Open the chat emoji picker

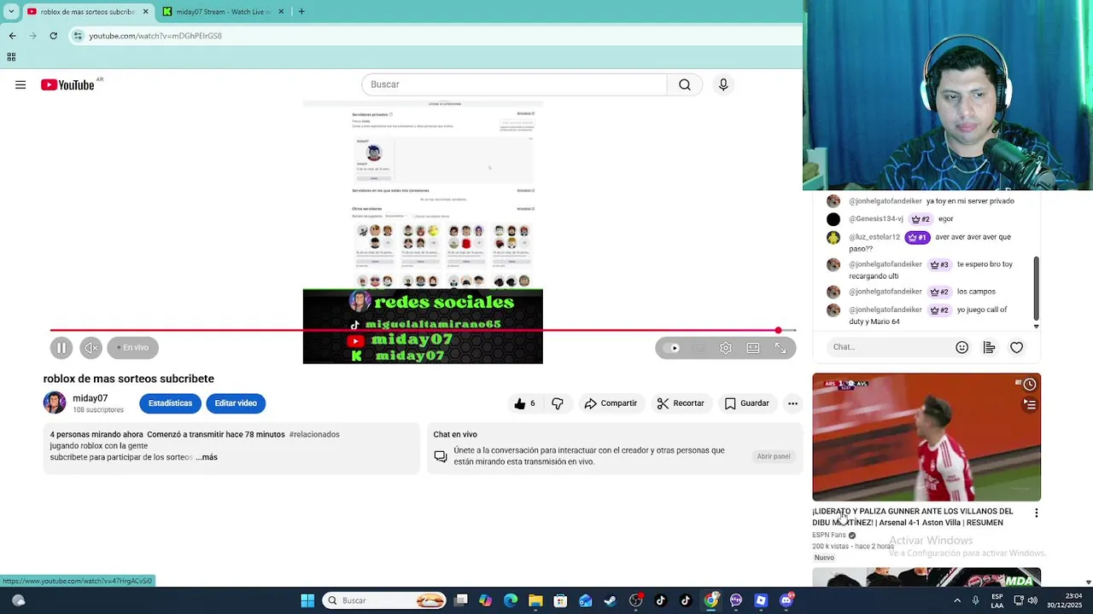[961, 347]
